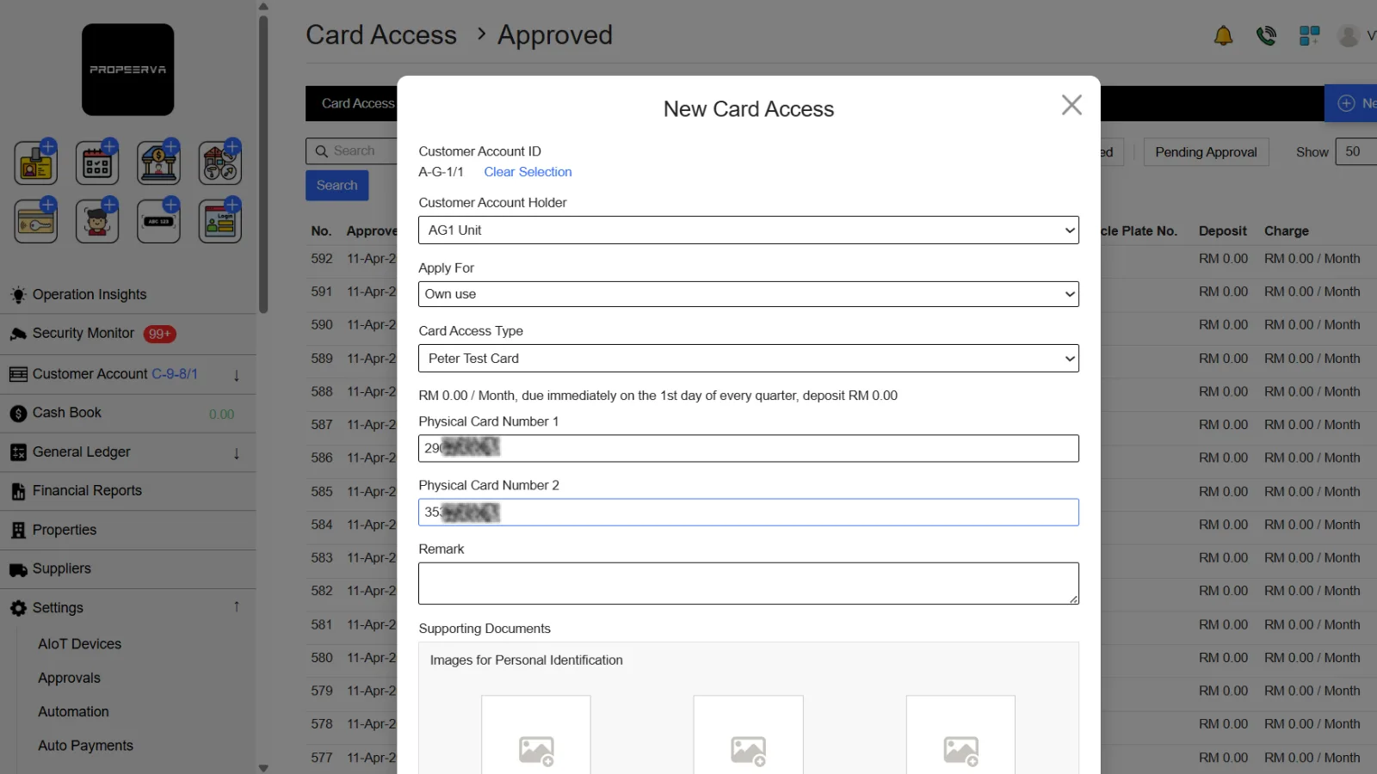Click the 99+ Security Monitor badge

pos(159,334)
